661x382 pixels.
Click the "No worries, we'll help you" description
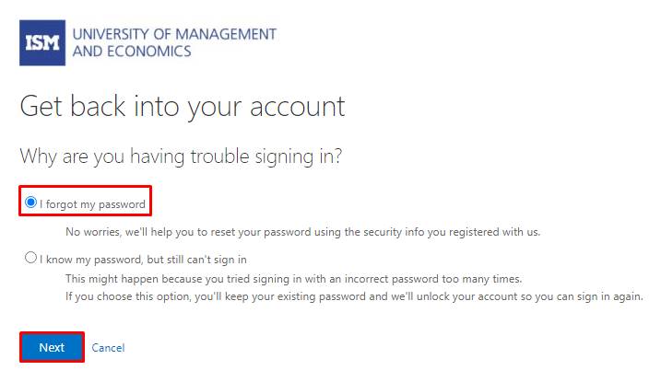pos(302,232)
